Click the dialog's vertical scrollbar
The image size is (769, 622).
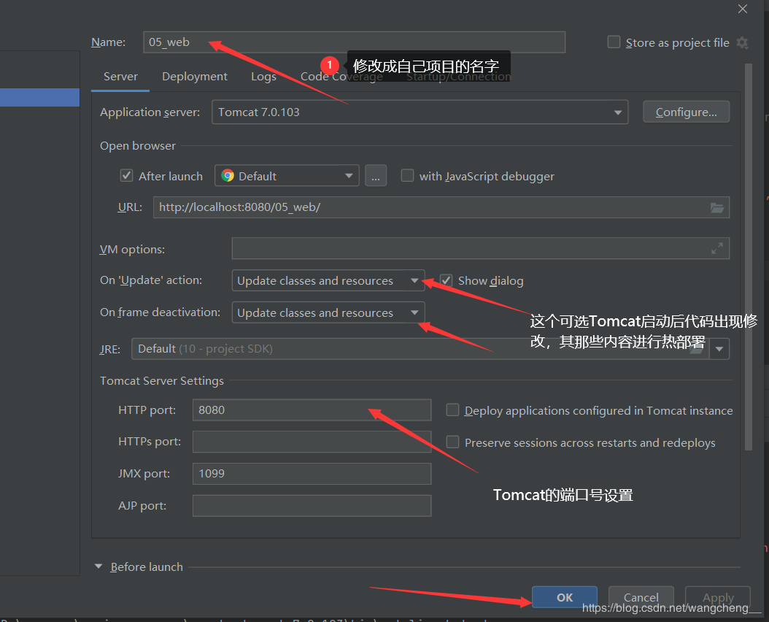(x=748, y=257)
